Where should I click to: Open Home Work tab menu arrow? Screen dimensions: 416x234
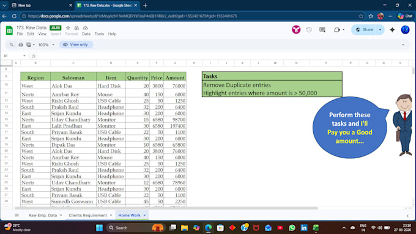(144, 215)
